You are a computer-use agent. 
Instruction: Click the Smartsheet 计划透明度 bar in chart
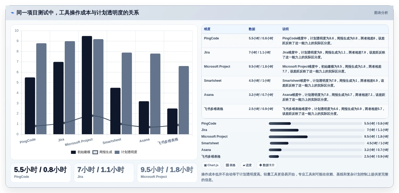tap(127, 93)
